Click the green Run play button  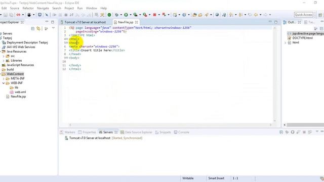click(x=126, y=15)
